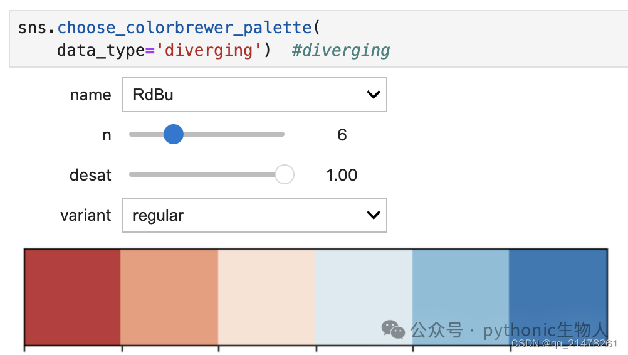This screenshot has width=628, height=355.
Task: Click the n slider value 6
Action: [342, 135]
